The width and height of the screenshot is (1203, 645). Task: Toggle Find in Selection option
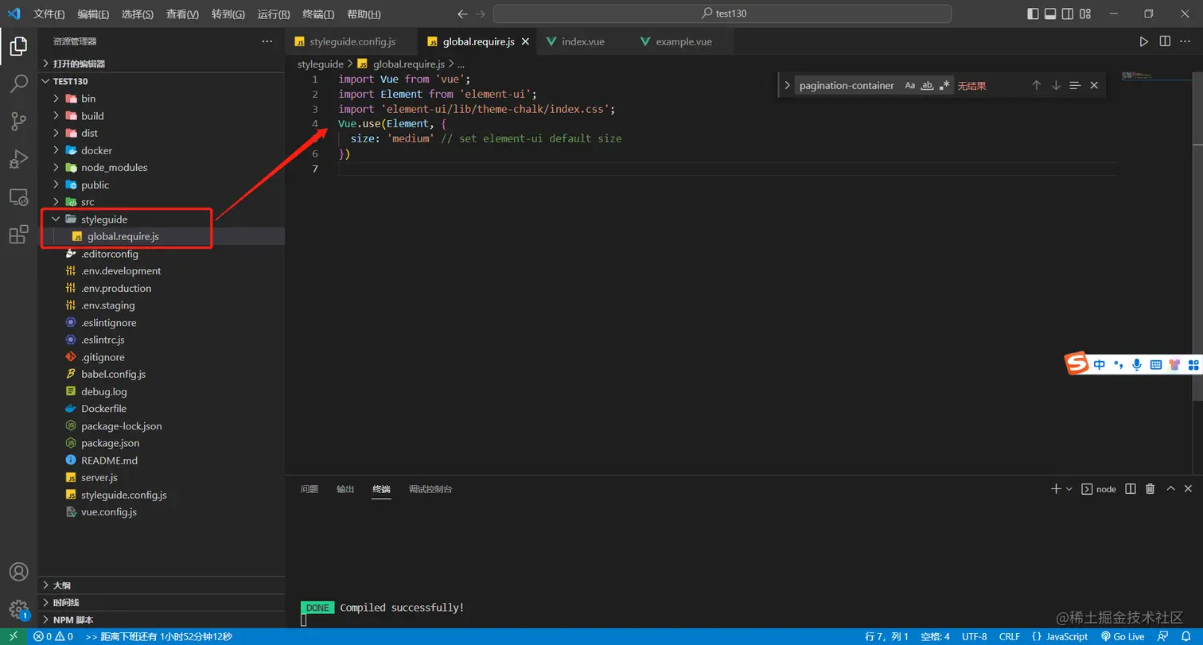[x=1075, y=85]
